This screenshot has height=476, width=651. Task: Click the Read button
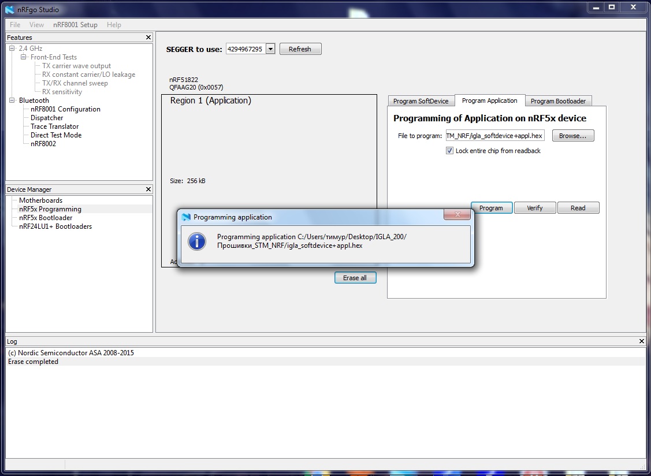click(578, 208)
